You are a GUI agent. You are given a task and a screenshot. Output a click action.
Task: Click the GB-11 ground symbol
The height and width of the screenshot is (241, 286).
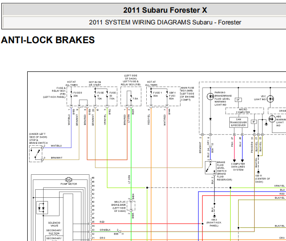coord(258,172)
